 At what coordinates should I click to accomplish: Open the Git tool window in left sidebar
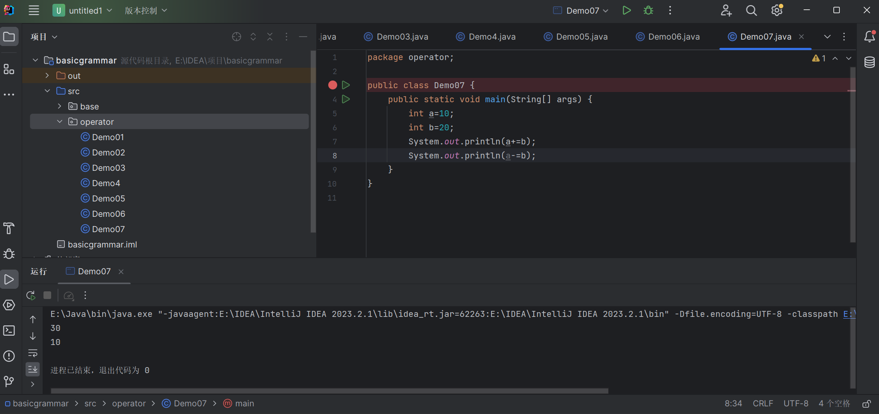coord(9,381)
